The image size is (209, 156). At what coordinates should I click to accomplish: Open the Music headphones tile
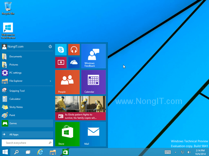(x=74, y=50)
